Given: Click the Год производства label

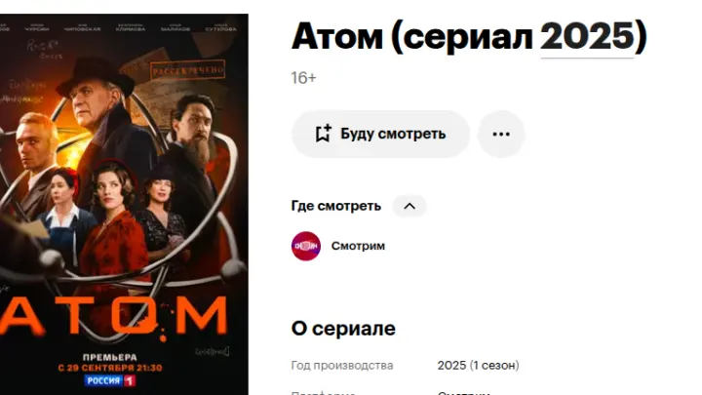Looking at the screenshot, I should click(342, 366).
